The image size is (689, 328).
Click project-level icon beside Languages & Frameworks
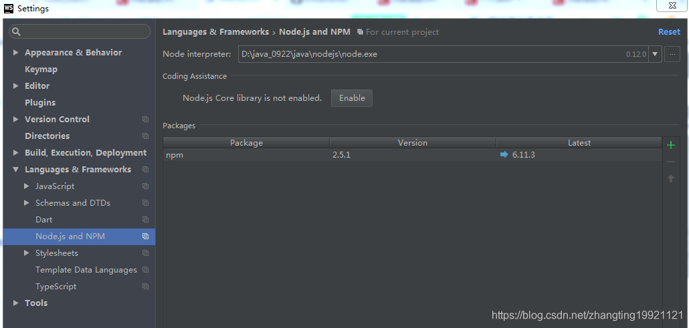click(x=145, y=170)
